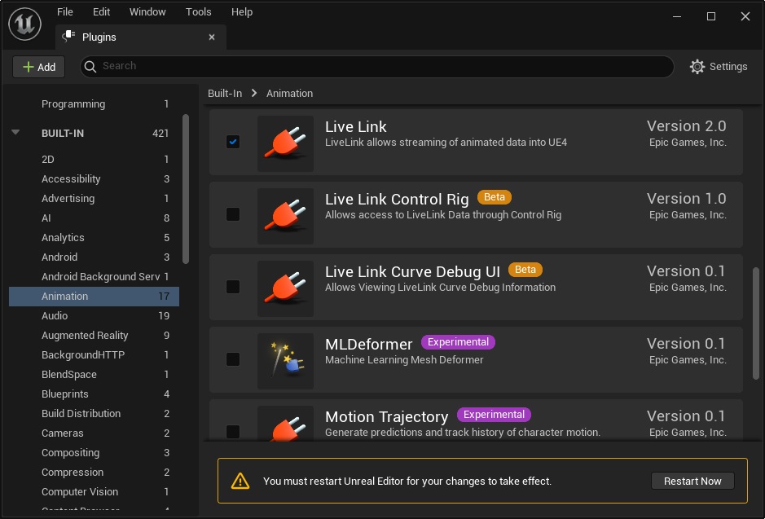
Task: Enable the Live Link Control Rig checkbox
Action: point(233,214)
